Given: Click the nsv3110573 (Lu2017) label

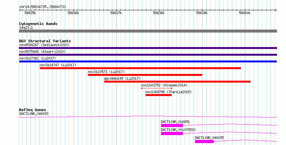Looking at the screenshot, I should pyautogui.click(x=106, y=72).
